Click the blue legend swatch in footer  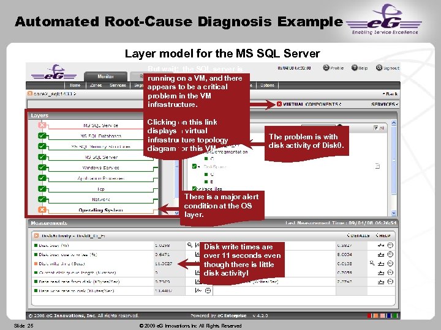pos(389,316)
